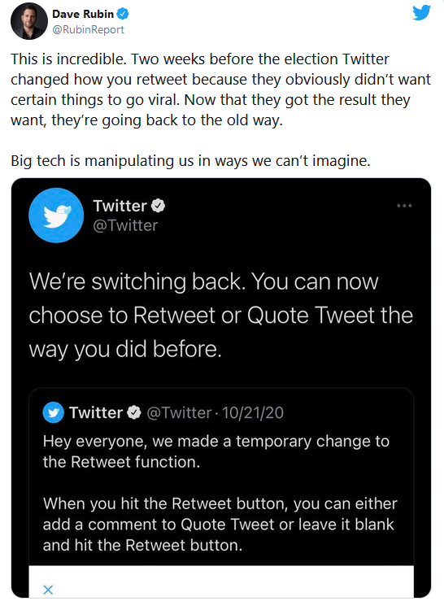Click the Dave Rubin display name

coord(83,14)
